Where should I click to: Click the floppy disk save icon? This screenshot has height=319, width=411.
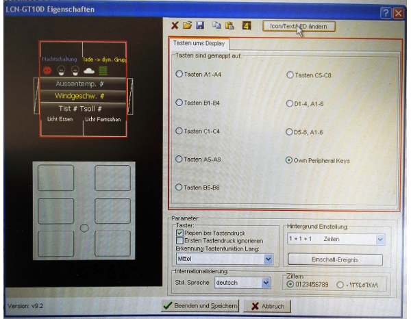pos(199,26)
